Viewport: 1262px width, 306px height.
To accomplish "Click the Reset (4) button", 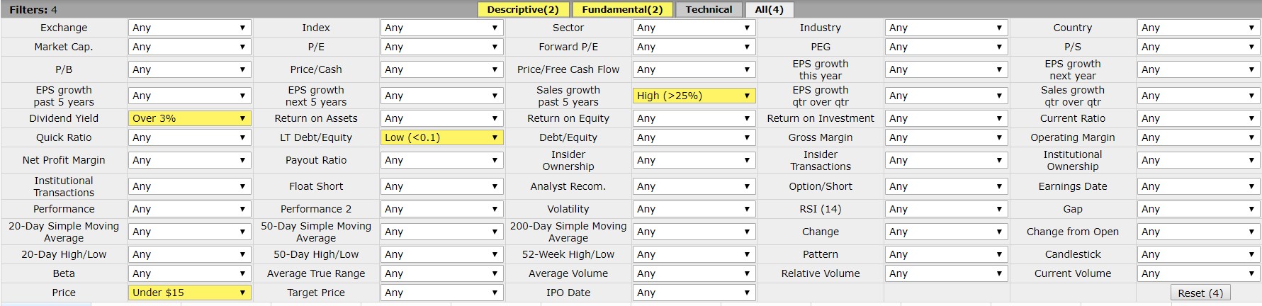I will pos(1200,293).
